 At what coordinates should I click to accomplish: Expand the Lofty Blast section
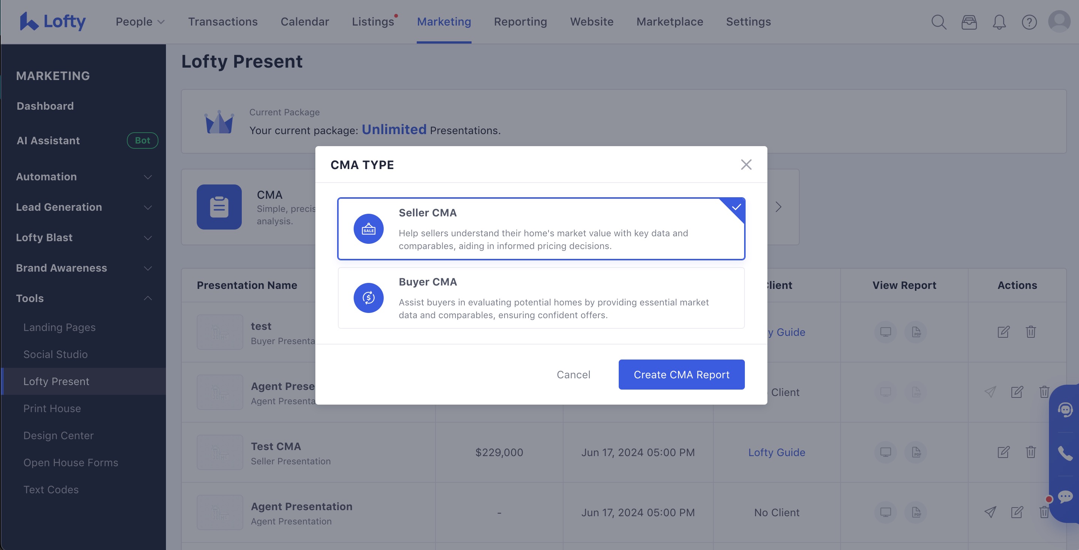coord(83,238)
